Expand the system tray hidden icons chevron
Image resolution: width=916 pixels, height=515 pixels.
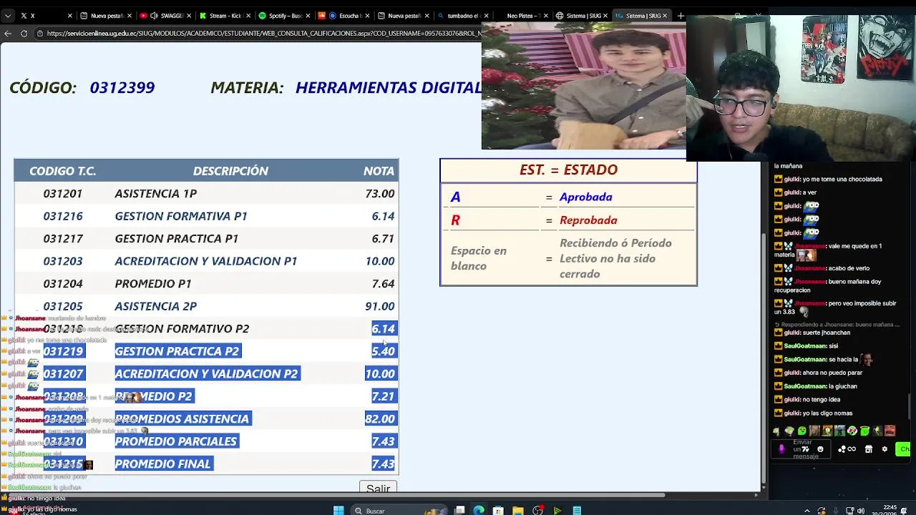pos(807,511)
